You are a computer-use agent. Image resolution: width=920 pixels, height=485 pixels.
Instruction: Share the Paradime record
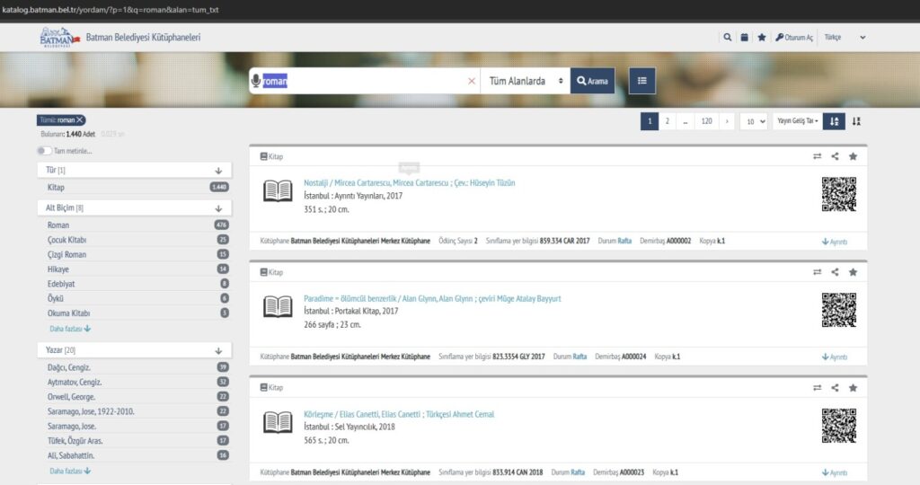[835, 271]
